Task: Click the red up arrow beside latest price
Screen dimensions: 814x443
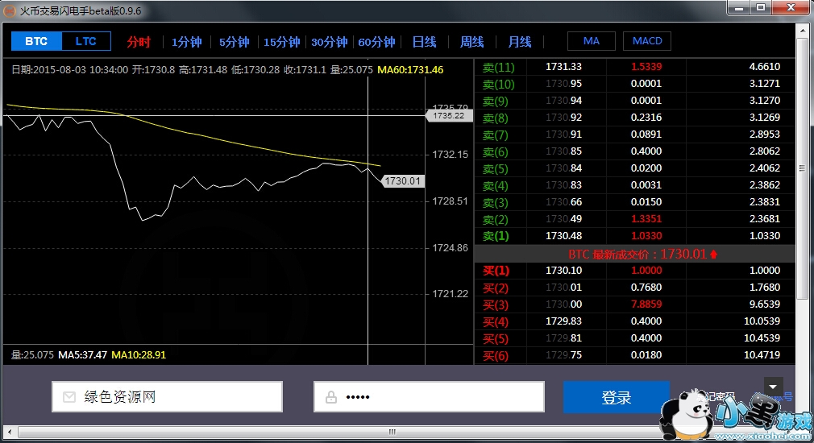Action: tap(714, 254)
